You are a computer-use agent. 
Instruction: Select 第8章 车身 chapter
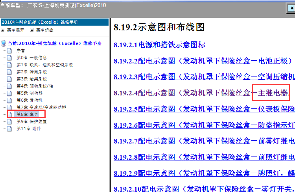click(x=27, y=114)
